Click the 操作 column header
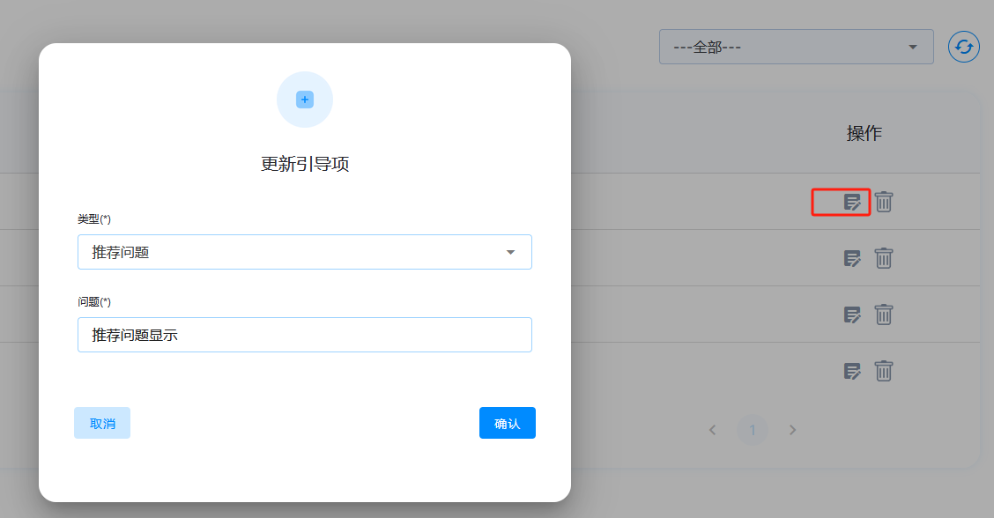 (864, 133)
